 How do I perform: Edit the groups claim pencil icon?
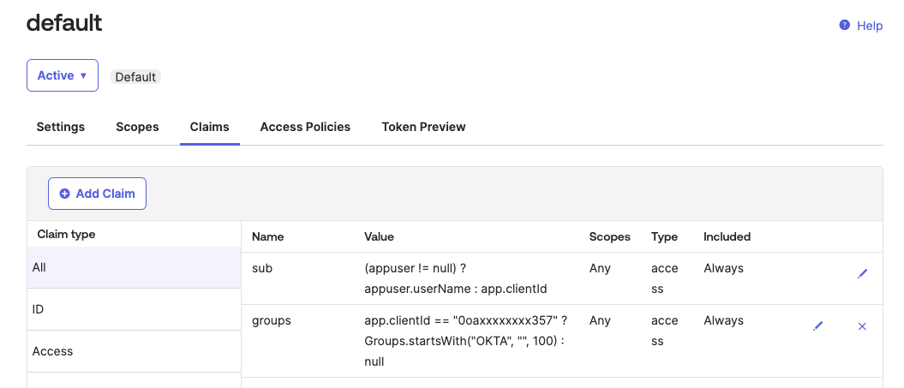click(x=818, y=326)
